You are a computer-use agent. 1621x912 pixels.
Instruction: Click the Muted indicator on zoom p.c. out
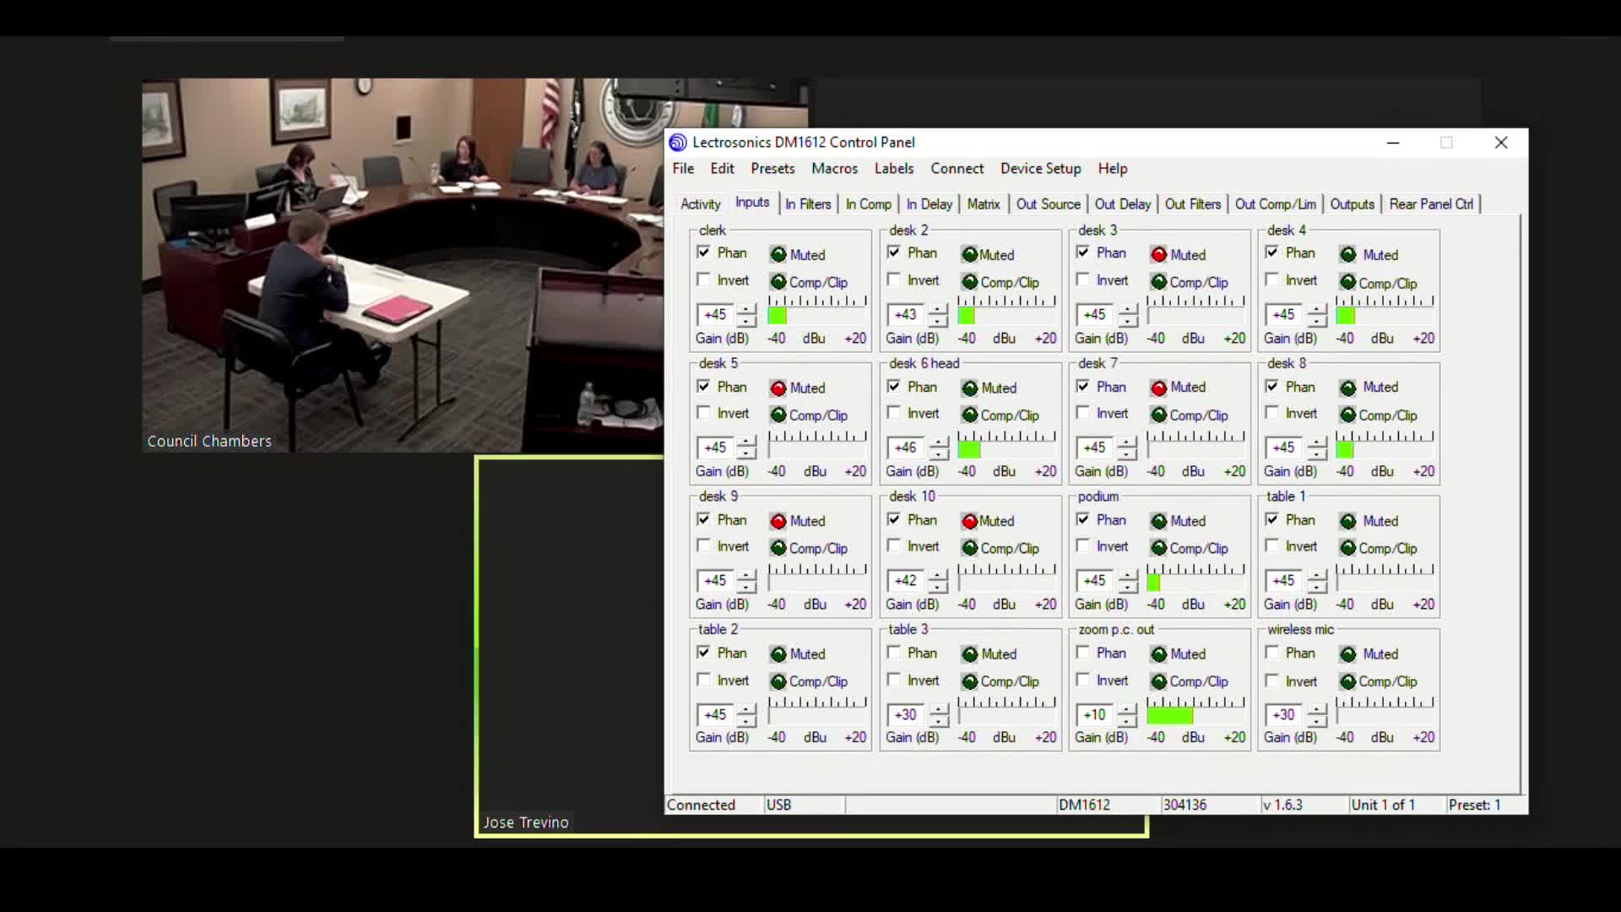click(x=1158, y=654)
